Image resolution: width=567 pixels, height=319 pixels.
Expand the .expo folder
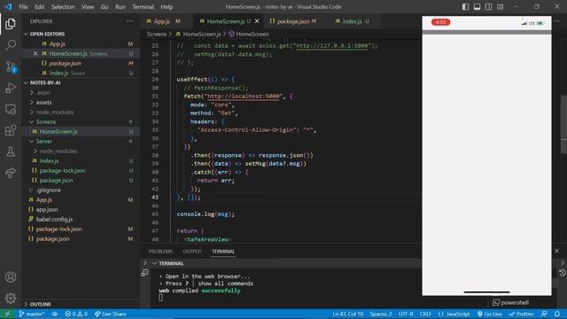[32, 92]
